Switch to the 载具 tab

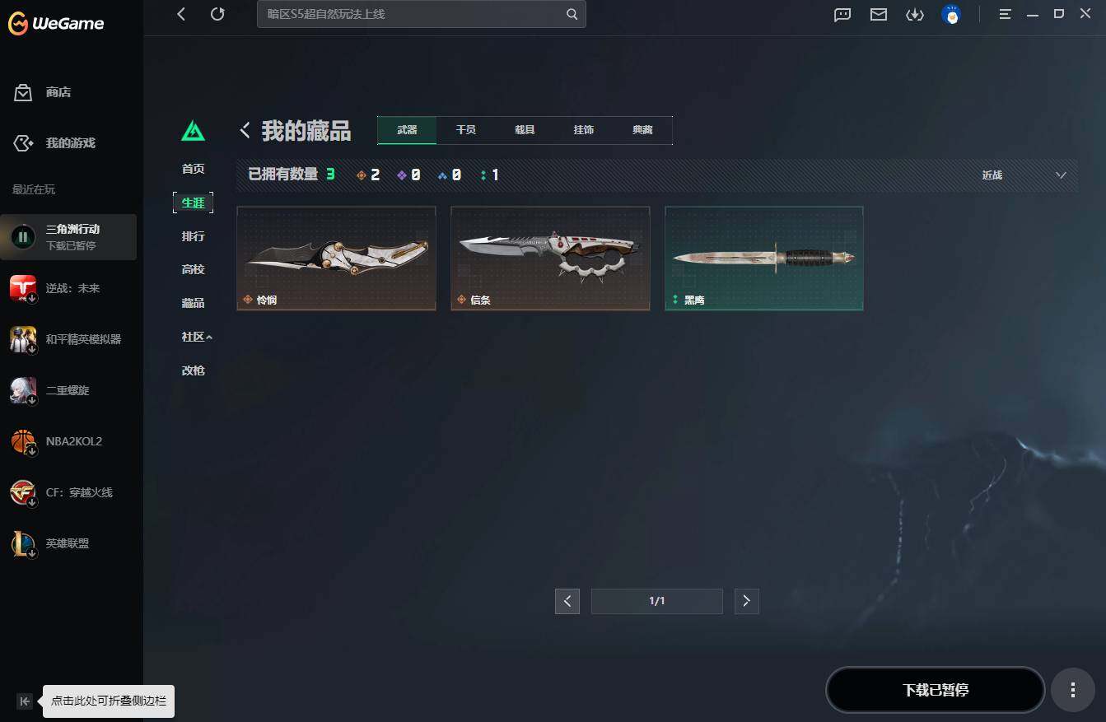pyautogui.click(x=525, y=130)
